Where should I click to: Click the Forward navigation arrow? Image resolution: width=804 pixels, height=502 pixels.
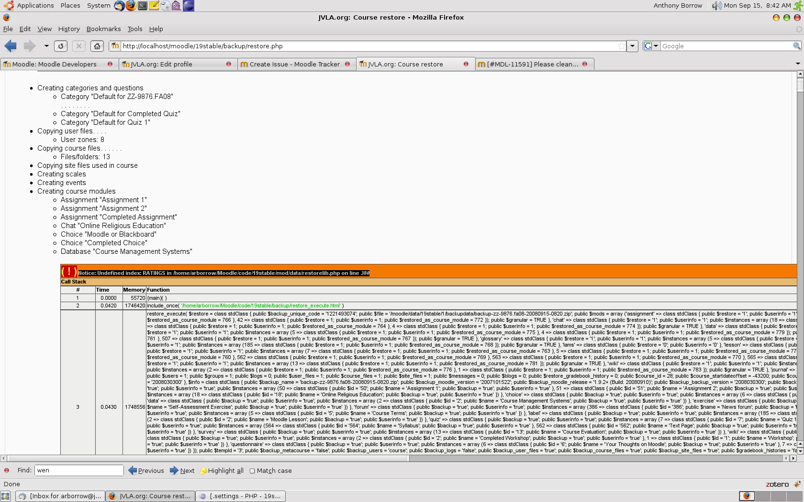pos(30,46)
